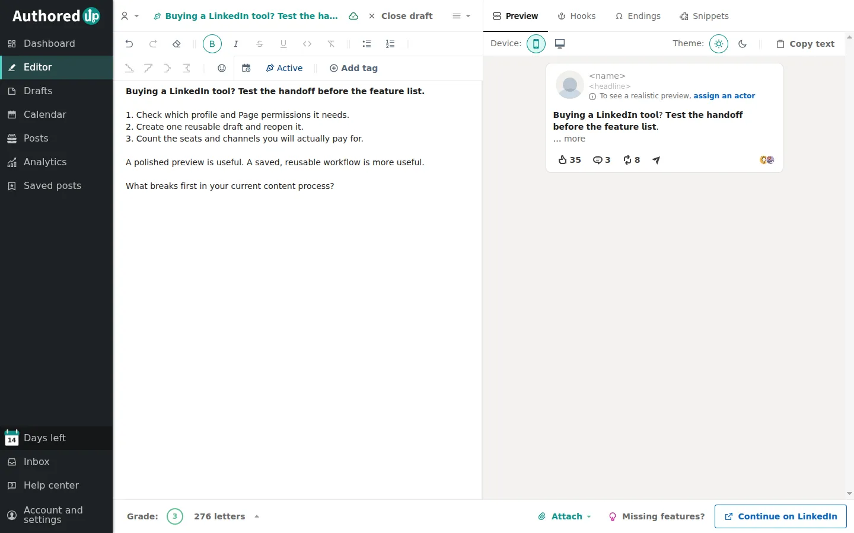Image resolution: width=854 pixels, height=533 pixels.
Task: Click the cloud save status icon
Action: click(353, 16)
